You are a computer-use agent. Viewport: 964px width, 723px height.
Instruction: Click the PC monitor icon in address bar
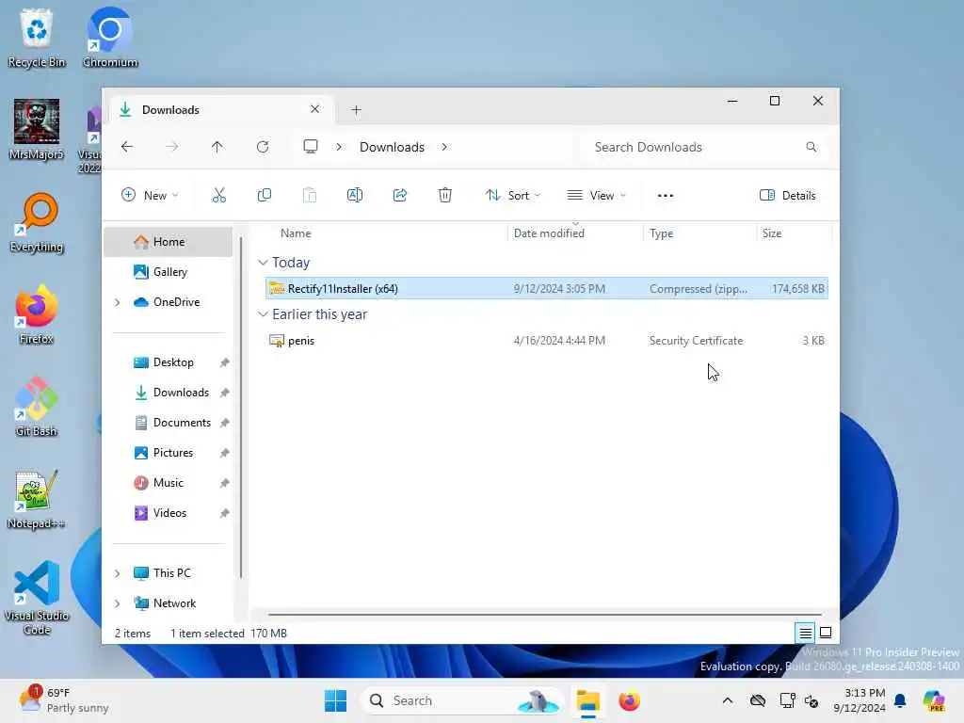click(311, 146)
